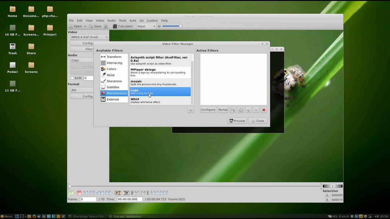Select the Sharpness filter category
The width and height of the screenshot is (390, 219).
(114, 81)
